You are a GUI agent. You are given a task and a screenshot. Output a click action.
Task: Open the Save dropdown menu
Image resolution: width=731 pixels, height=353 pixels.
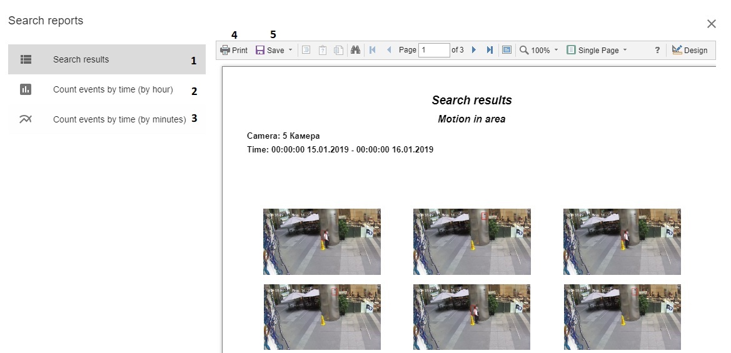click(x=274, y=51)
